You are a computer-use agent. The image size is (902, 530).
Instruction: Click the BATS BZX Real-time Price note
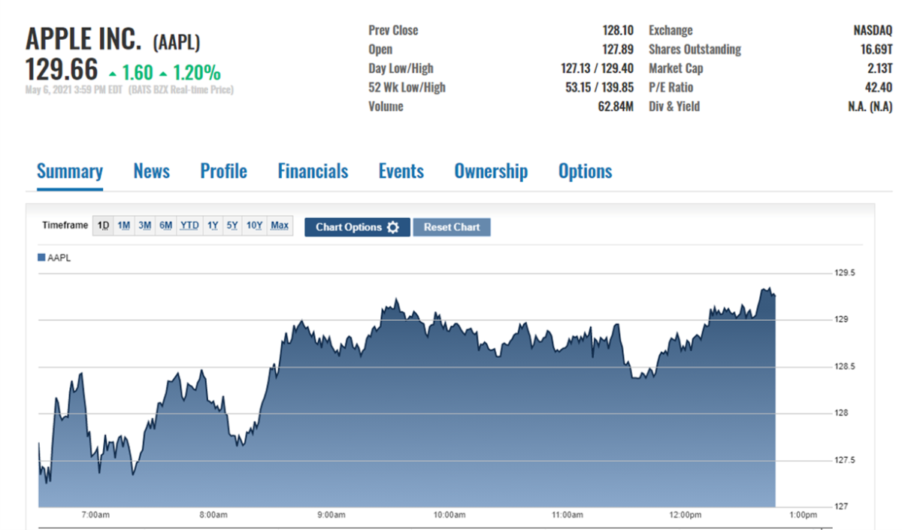point(181,90)
